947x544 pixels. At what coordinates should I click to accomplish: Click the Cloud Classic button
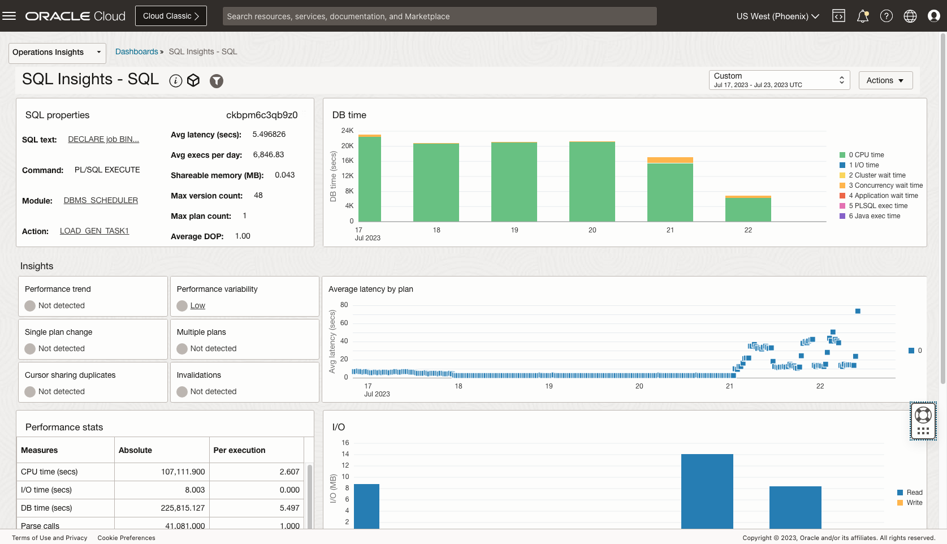pos(171,16)
